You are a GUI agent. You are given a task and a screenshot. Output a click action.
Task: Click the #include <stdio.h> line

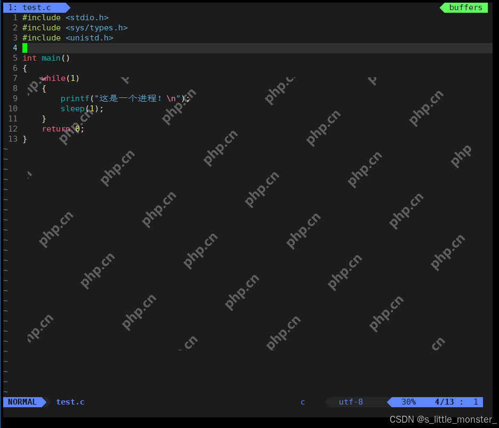[x=65, y=18]
